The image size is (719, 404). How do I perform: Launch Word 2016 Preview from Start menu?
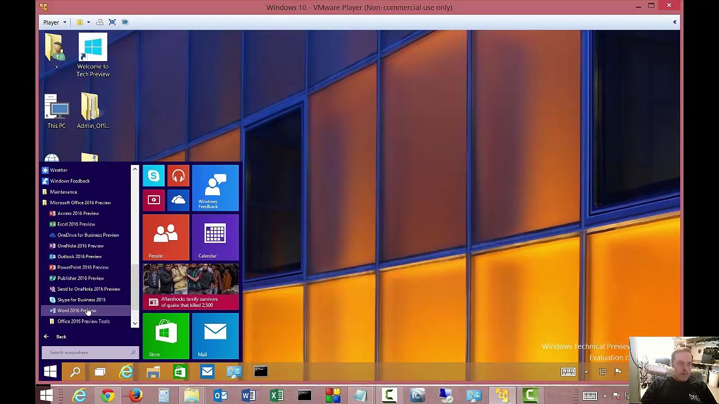85,310
